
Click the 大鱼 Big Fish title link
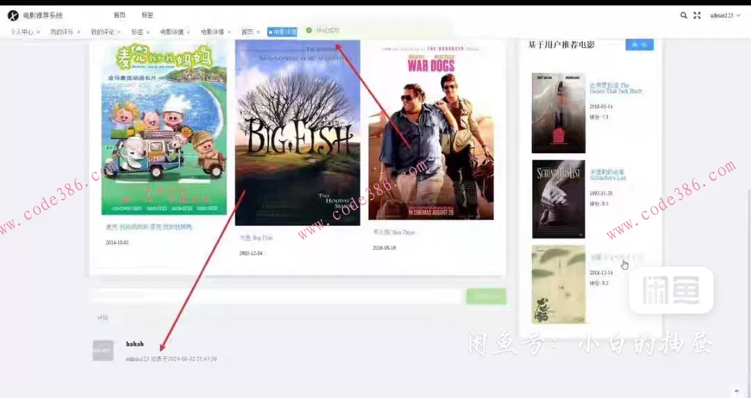pos(256,238)
